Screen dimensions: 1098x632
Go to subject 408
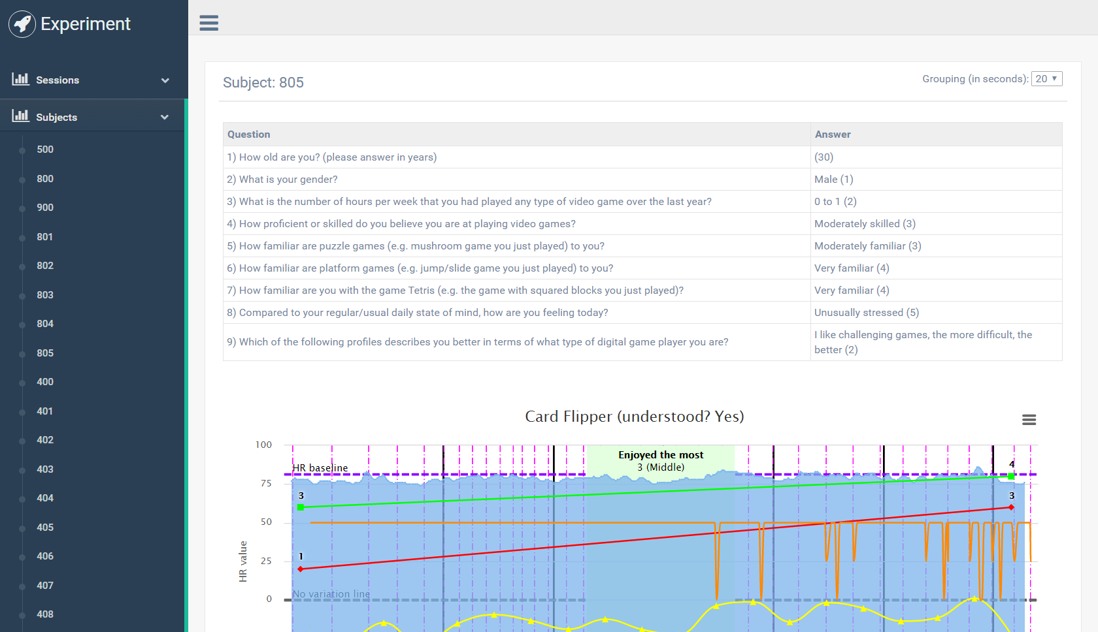coord(45,614)
